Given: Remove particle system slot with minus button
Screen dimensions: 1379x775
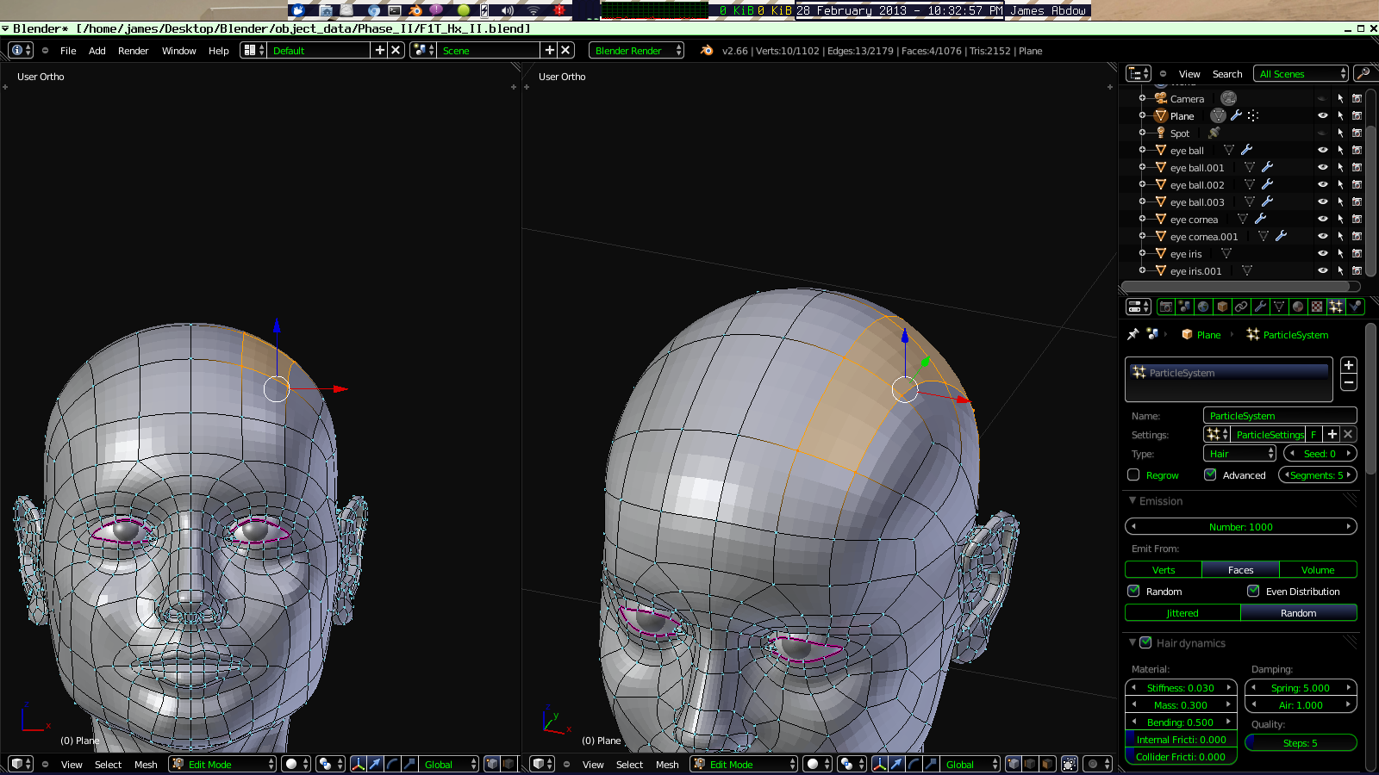Looking at the screenshot, I should 1349,382.
